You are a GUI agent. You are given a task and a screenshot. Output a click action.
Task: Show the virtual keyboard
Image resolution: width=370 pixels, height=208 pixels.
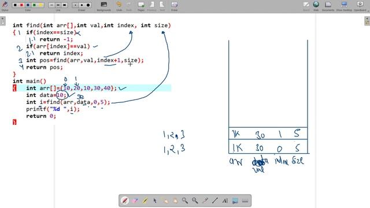click(245, 200)
